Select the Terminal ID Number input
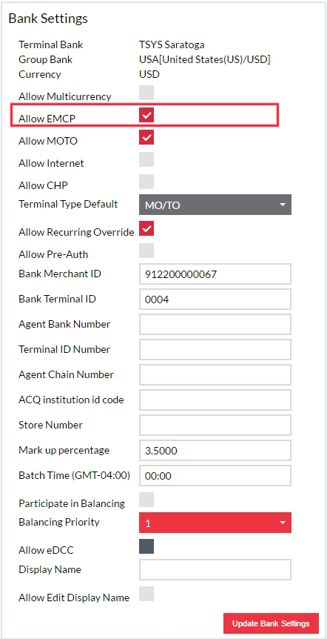Image resolution: width=327 pixels, height=639 pixels. pyautogui.click(x=215, y=350)
